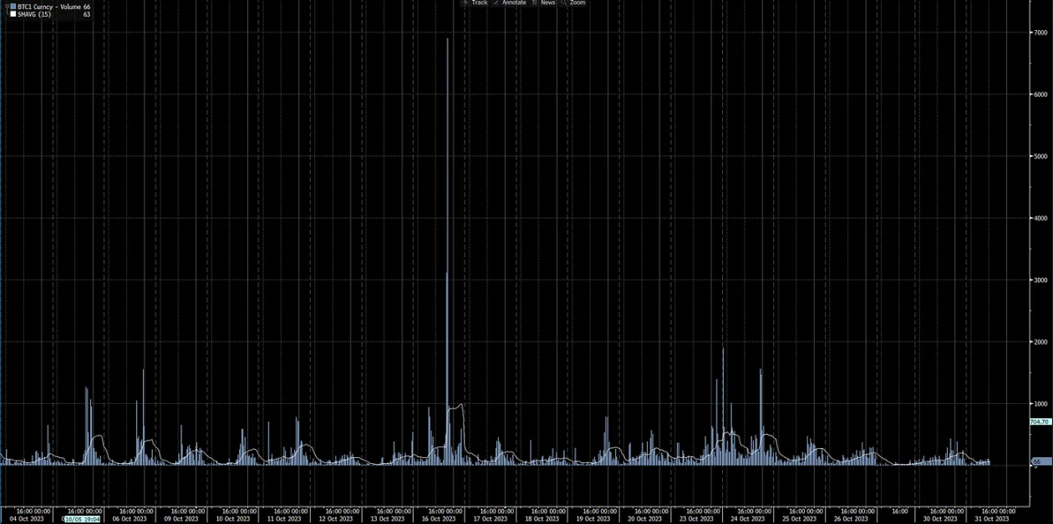This screenshot has width=1053, height=524.
Task: Click the 7000 y-axis scale label
Action: point(1040,33)
